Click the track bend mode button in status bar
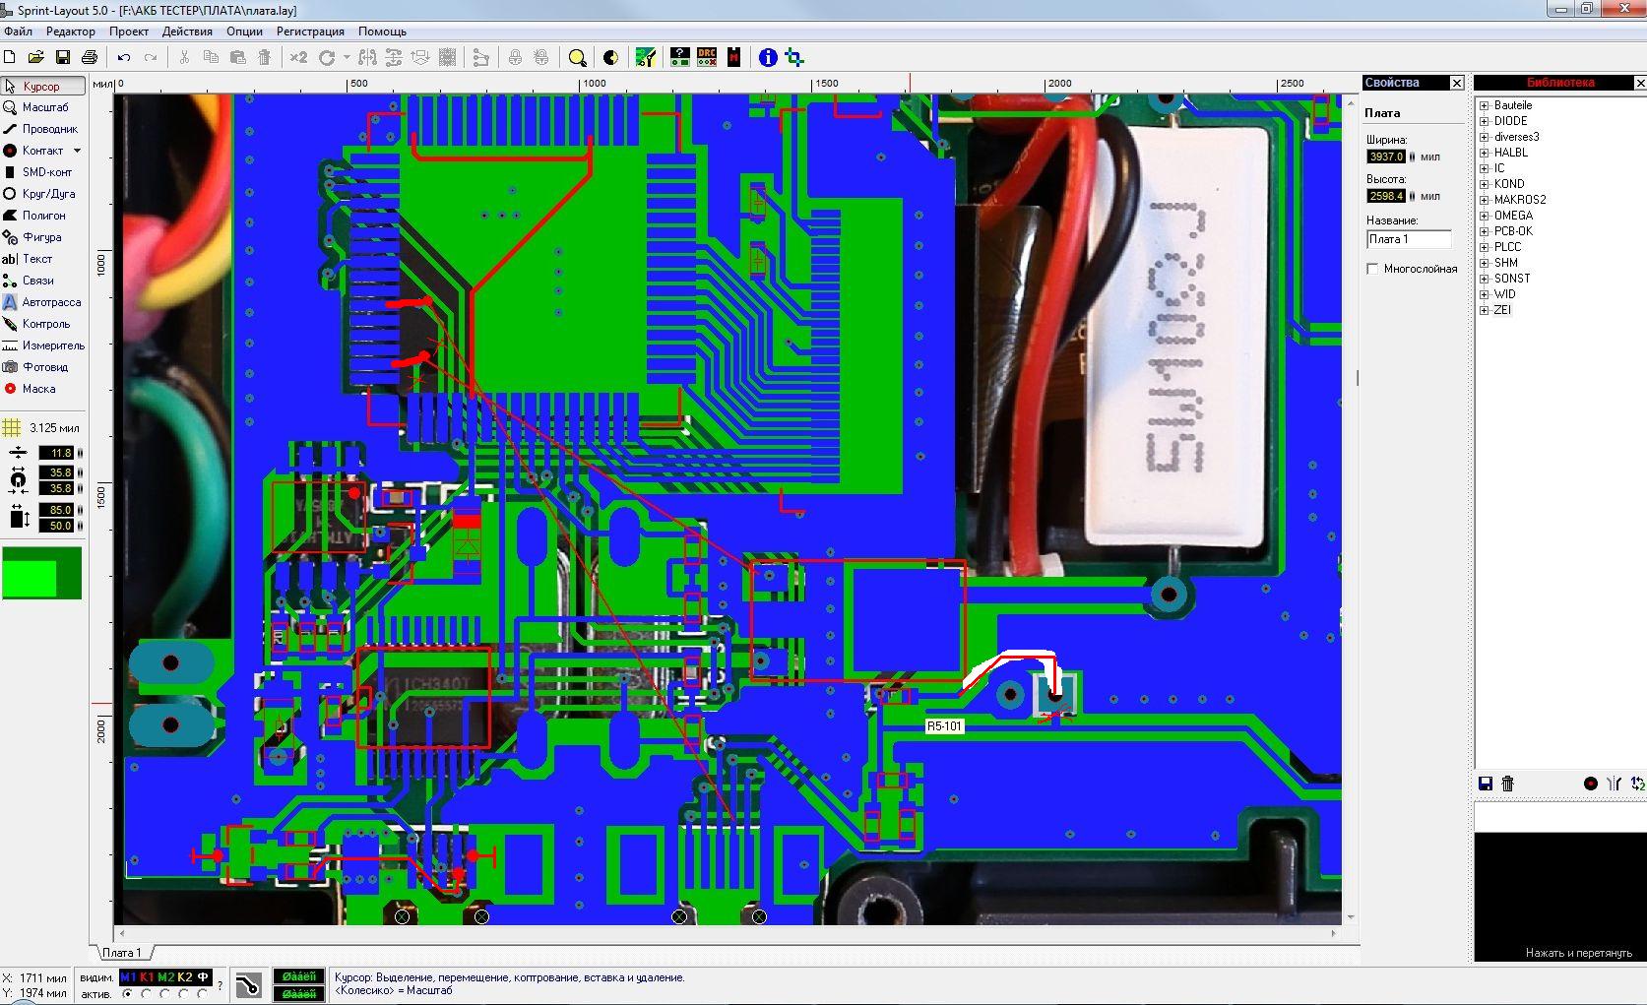Viewport: 1647px width, 1005px height. click(x=249, y=985)
